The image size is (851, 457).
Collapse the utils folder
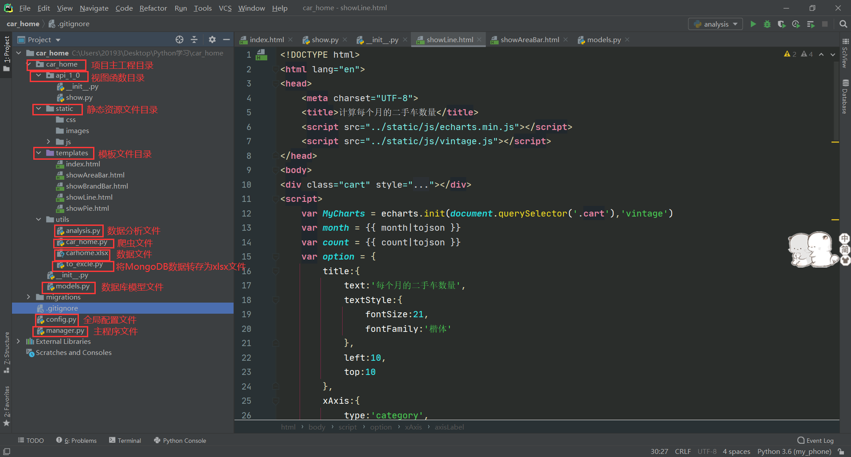point(39,219)
